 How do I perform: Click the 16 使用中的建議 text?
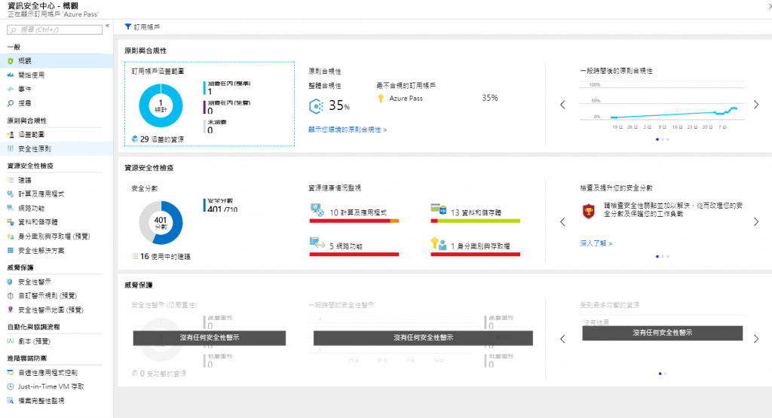(x=165, y=256)
